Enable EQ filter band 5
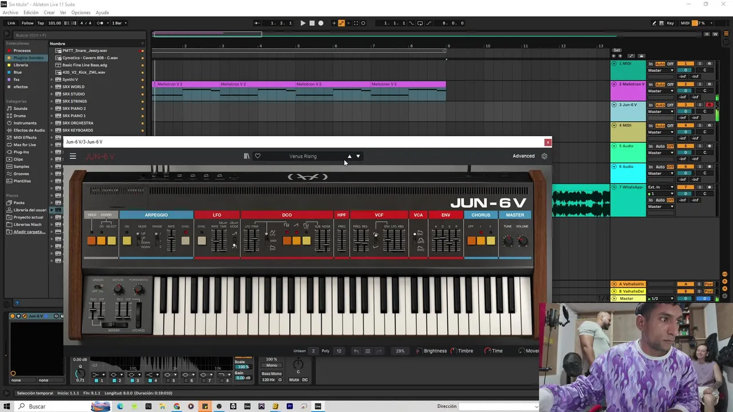 pos(168,381)
